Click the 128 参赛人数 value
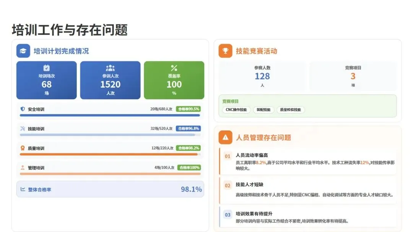 (x=262, y=76)
